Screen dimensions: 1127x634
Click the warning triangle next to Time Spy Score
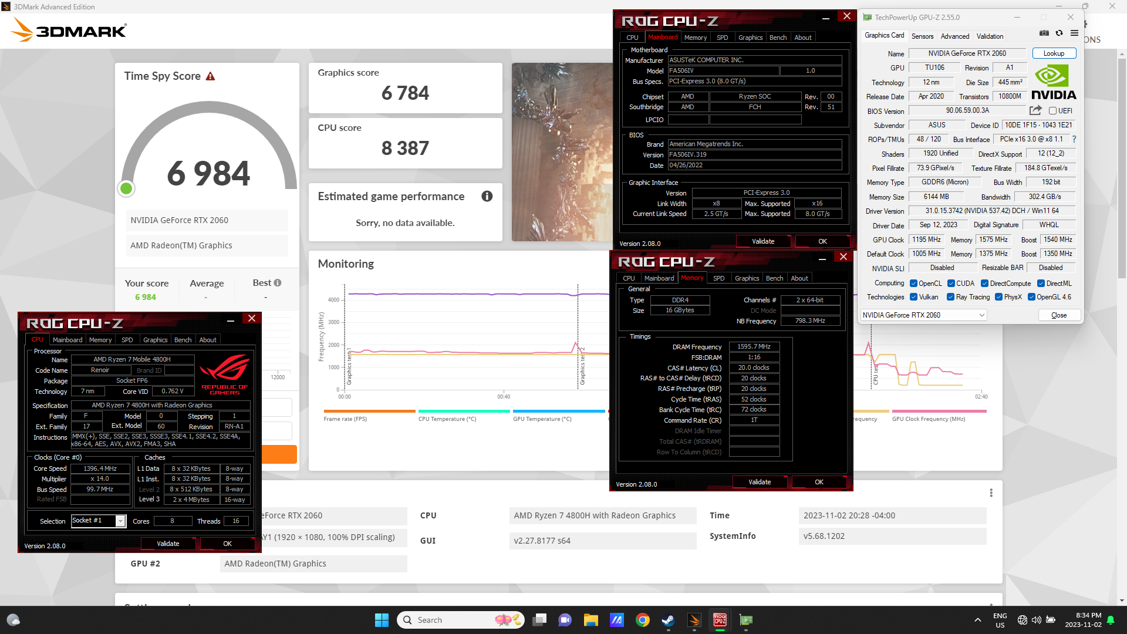coord(211,76)
